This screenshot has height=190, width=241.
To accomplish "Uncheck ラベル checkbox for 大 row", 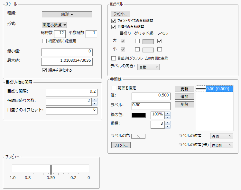I will coord(160,41).
